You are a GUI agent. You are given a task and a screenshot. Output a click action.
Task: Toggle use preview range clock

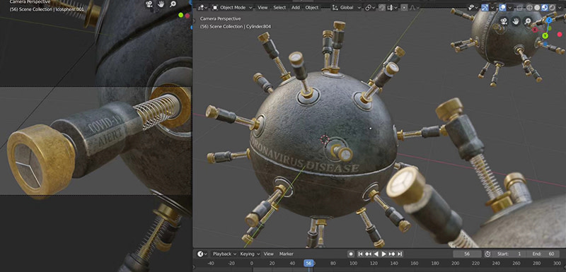pos(487,254)
